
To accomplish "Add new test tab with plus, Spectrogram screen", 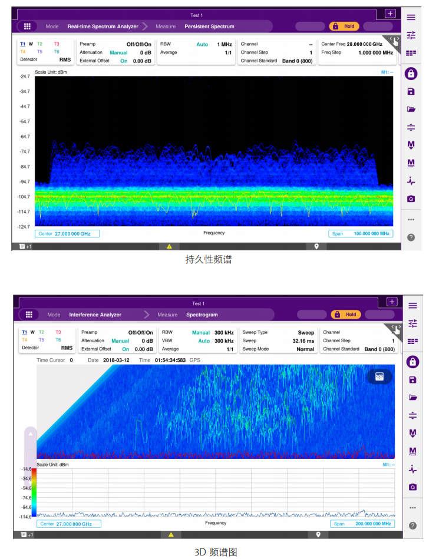I will [392, 302].
